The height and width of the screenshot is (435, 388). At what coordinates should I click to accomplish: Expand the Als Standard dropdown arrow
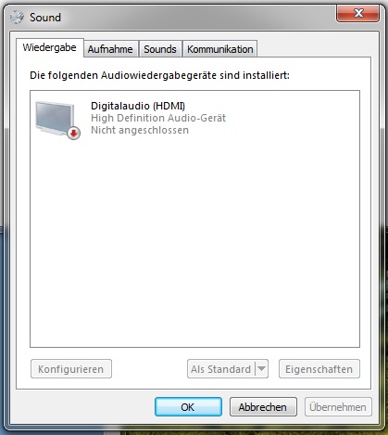pos(261,369)
